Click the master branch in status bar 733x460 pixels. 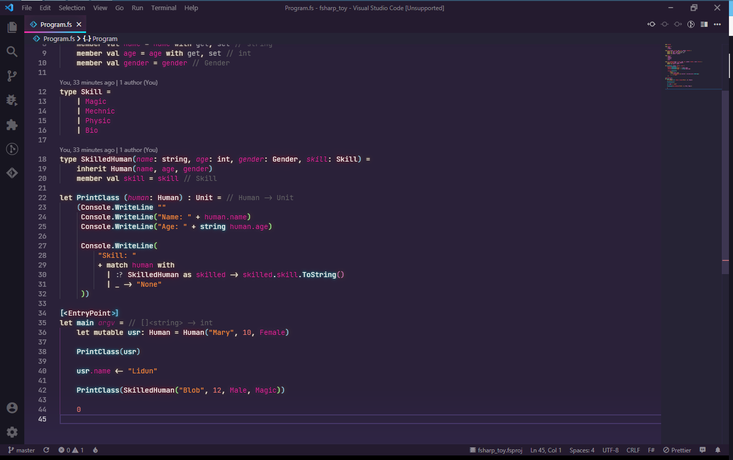point(21,450)
